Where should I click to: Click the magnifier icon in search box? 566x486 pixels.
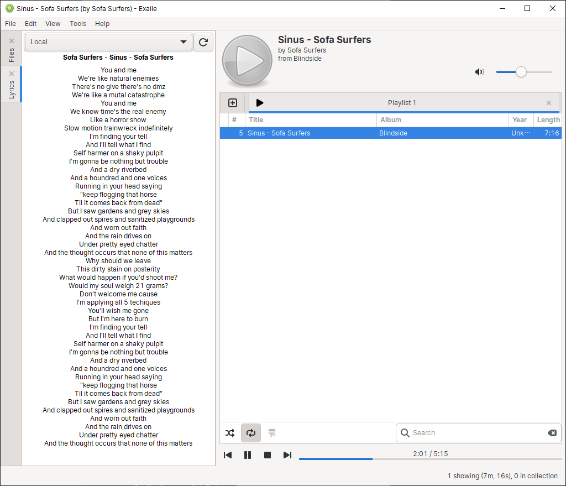pos(405,432)
